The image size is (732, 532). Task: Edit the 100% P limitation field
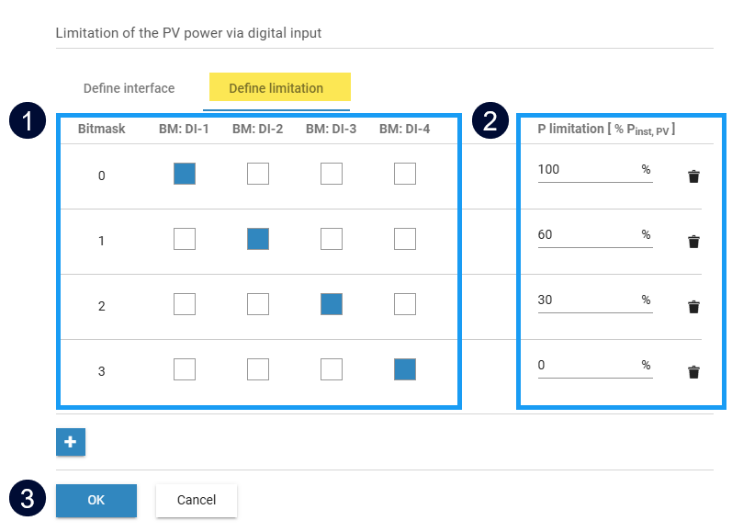point(586,170)
